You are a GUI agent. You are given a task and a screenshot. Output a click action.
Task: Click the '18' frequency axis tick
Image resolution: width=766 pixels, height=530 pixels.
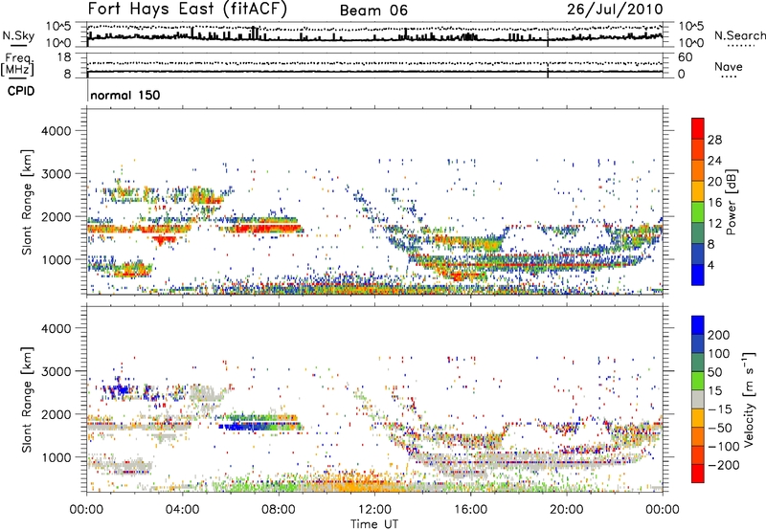coord(64,57)
